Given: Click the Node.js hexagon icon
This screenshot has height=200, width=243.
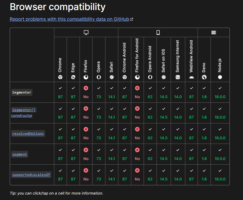Looking at the screenshot, I should click(x=220, y=77).
